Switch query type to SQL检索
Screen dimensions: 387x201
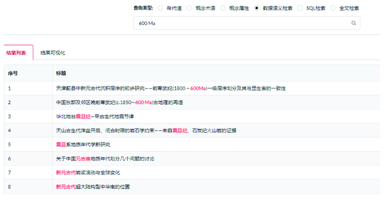point(300,8)
